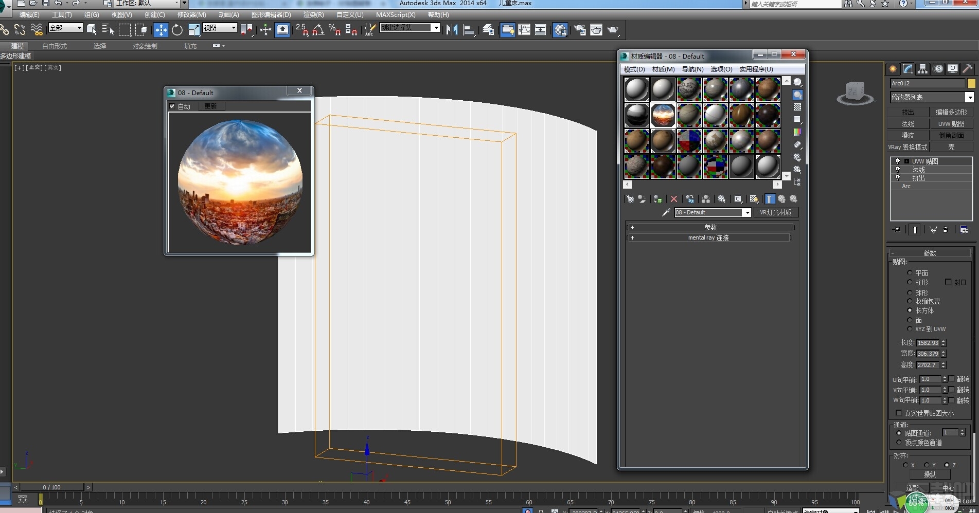Click the red X reset material icon
The image size is (979, 513).
click(673, 199)
